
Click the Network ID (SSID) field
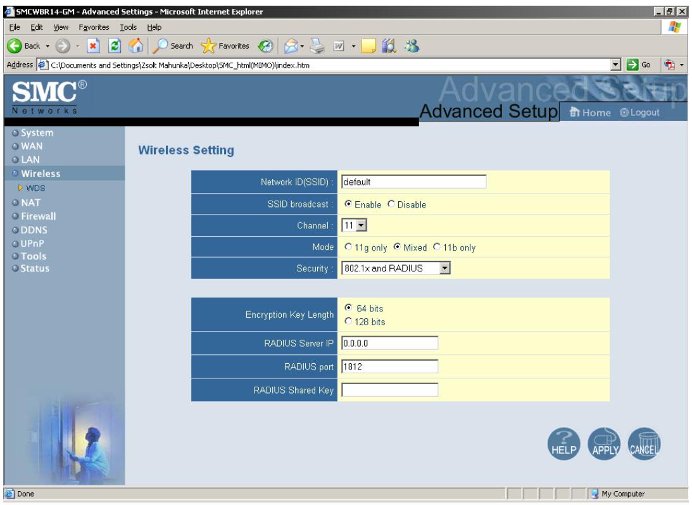pos(414,182)
